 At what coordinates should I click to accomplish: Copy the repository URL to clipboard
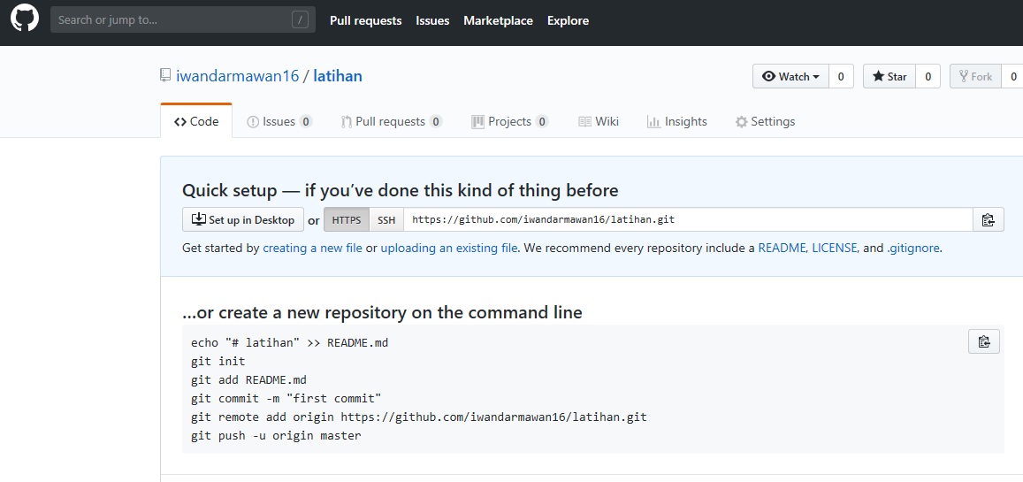[x=988, y=220]
